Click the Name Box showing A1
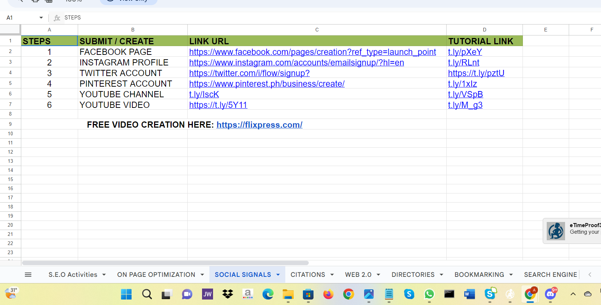Image resolution: width=601 pixels, height=305 pixels. 25,18
